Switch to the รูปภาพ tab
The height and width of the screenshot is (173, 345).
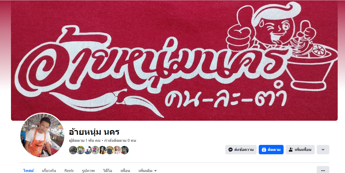tap(88, 171)
